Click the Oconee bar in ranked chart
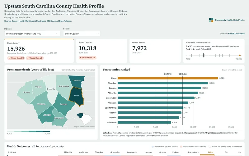The image size is (249, 156). 149,113
